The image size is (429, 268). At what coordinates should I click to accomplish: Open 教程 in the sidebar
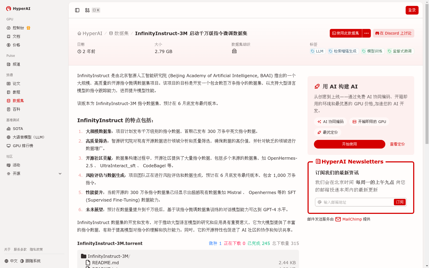[16, 92]
